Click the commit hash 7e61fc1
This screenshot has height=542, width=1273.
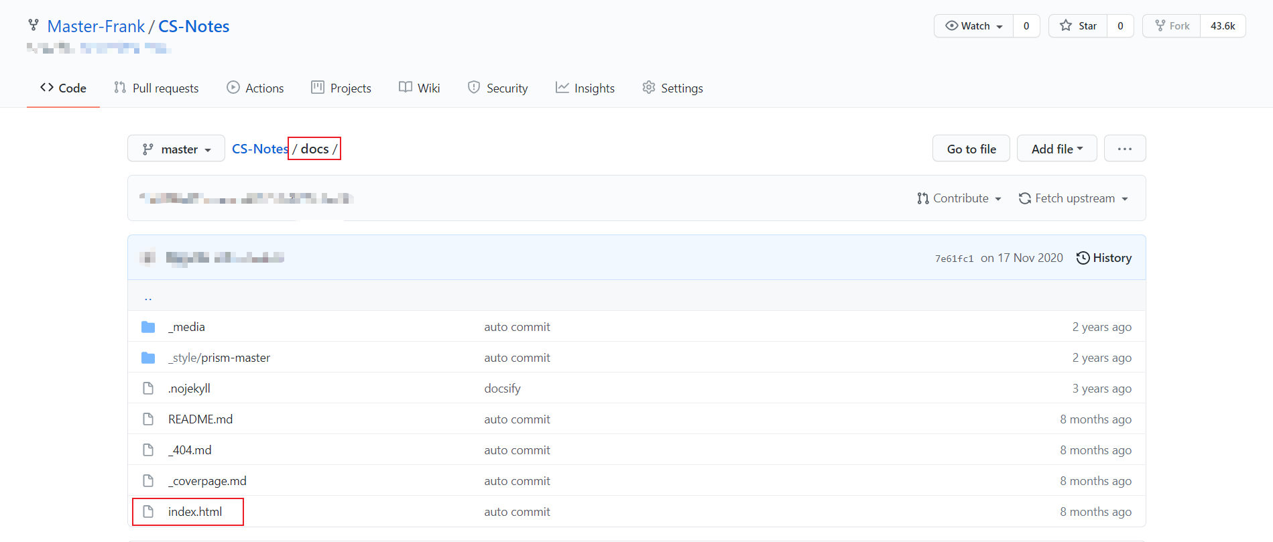954,259
